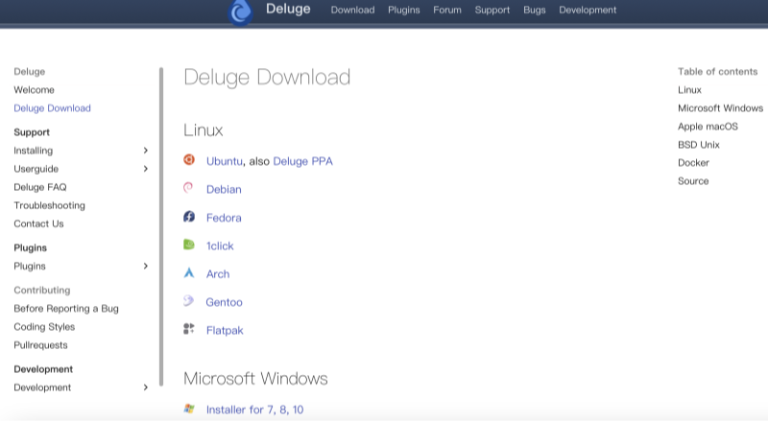
Task: Expand the Plugins sidebar chevron
Action: click(146, 266)
